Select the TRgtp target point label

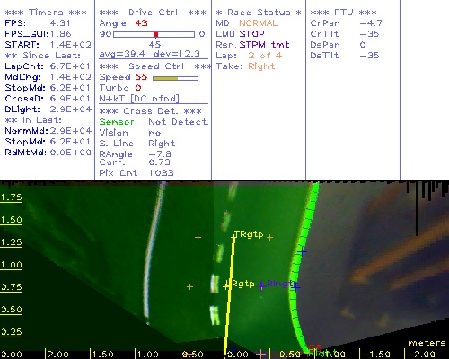[x=249, y=234]
